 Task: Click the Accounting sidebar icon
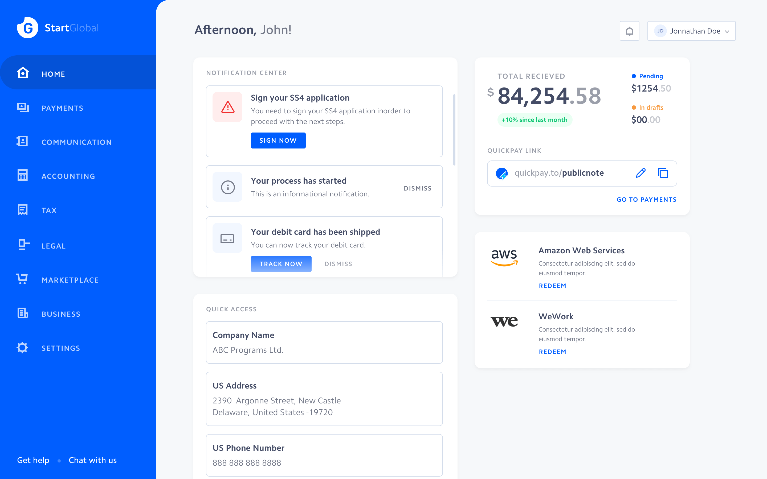tap(23, 176)
